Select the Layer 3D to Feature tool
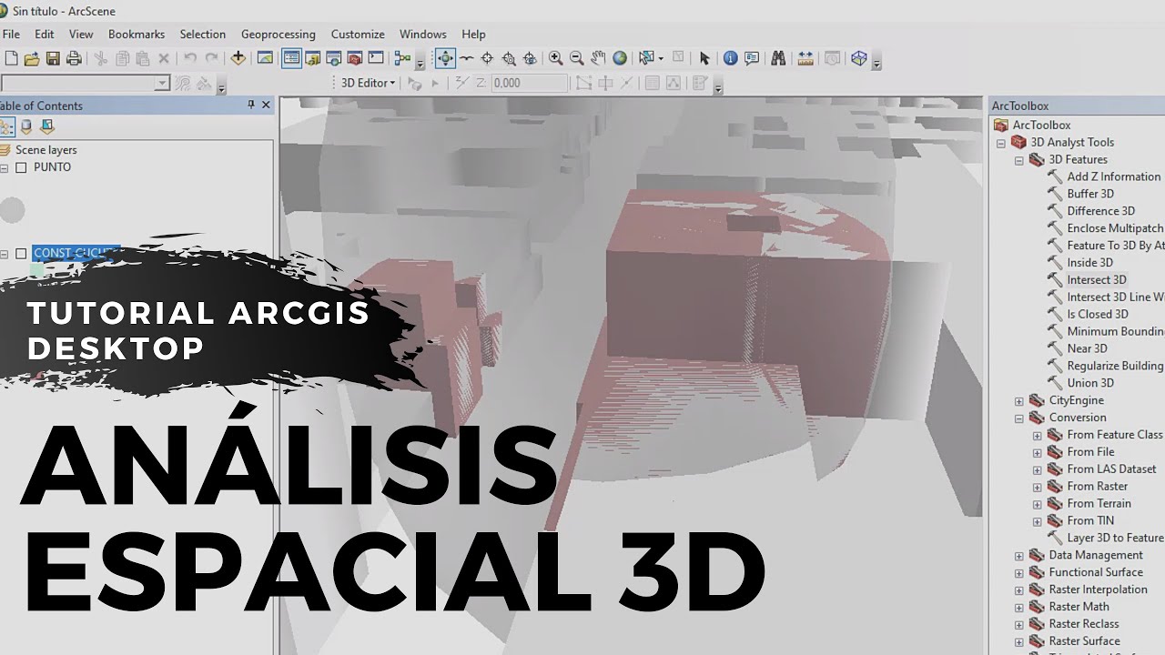 [1115, 539]
